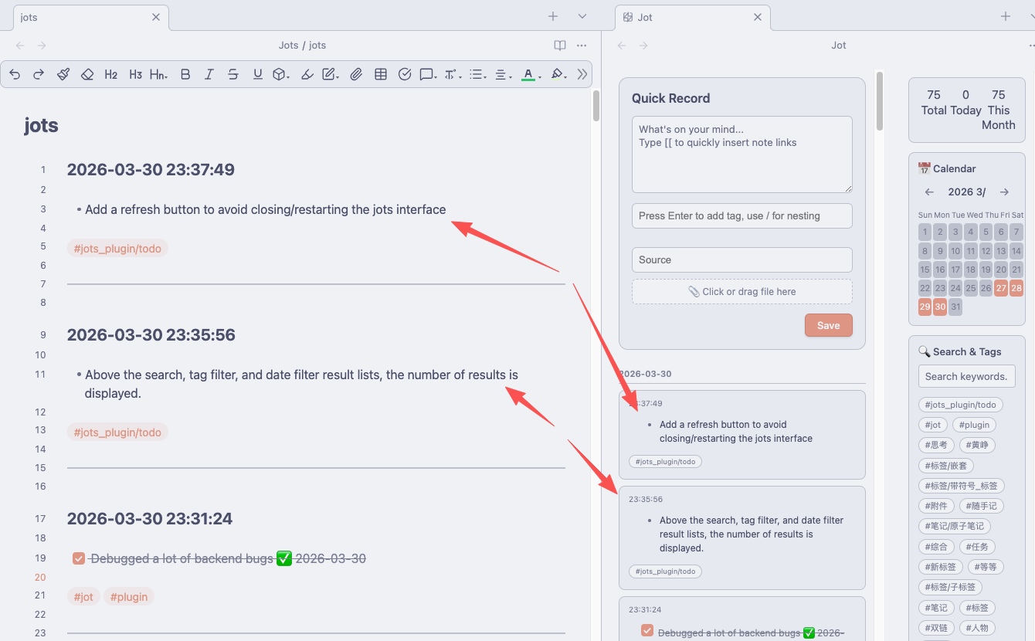The height and width of the screenshot is (641, 1035).
Task: Open the green font color dropdown
Action: click(x=530, y=74)
